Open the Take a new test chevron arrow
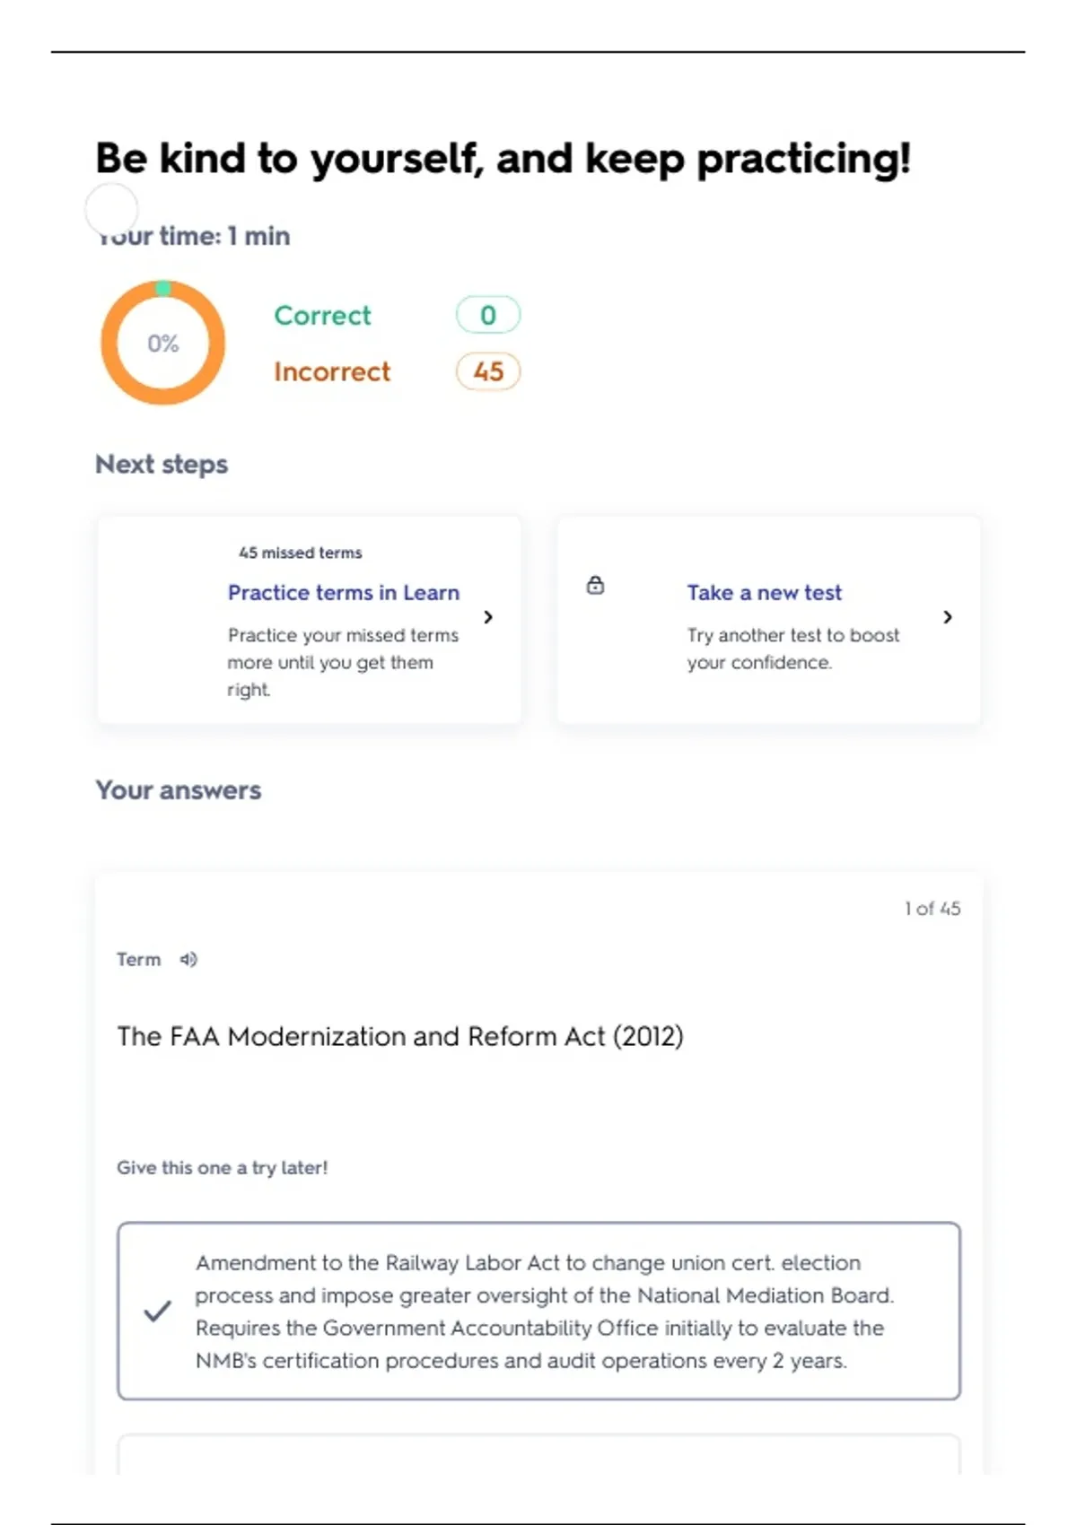 pos(948,617)
